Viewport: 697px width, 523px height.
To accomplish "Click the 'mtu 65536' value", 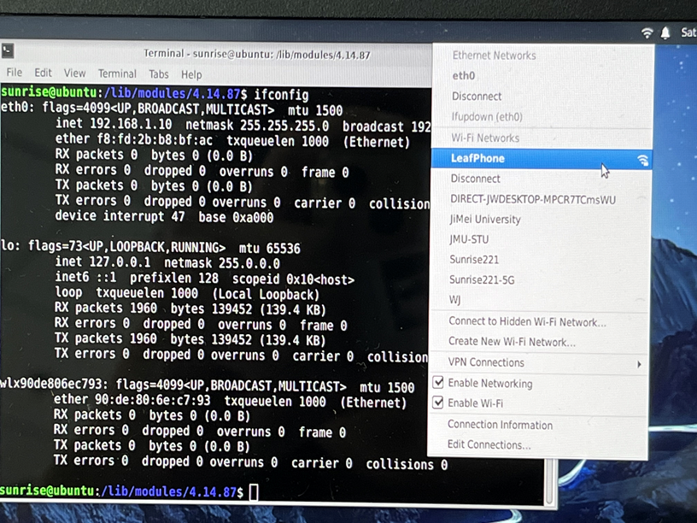I will point(269,248).
